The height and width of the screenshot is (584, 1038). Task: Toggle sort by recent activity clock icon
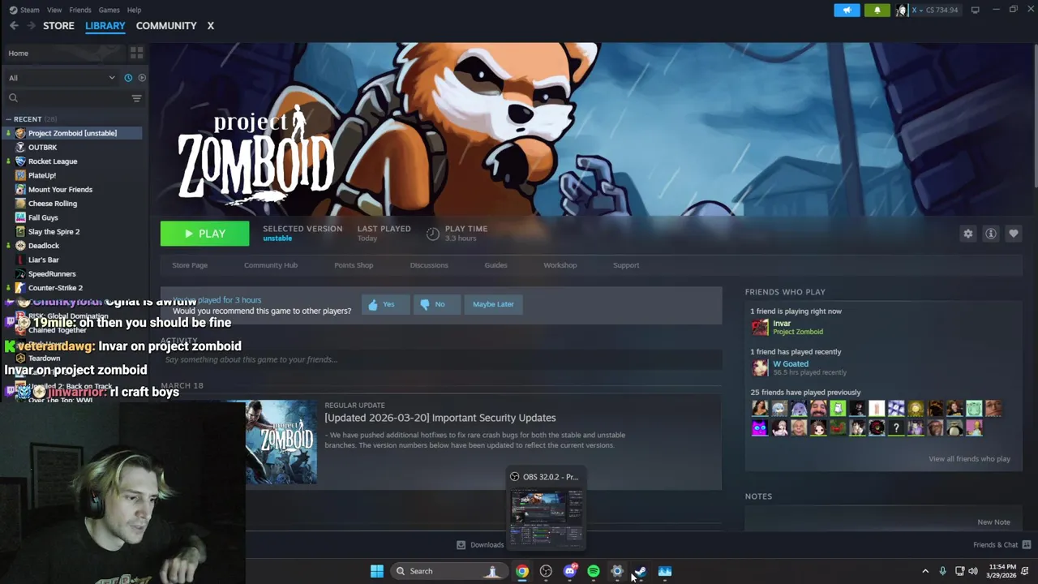128,78
